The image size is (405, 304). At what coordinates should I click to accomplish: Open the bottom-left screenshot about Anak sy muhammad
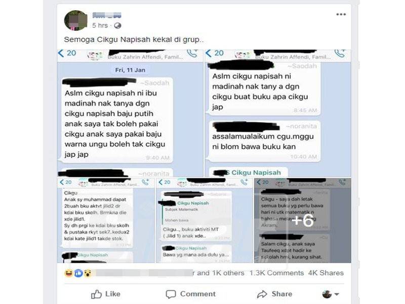pos(106,220)
